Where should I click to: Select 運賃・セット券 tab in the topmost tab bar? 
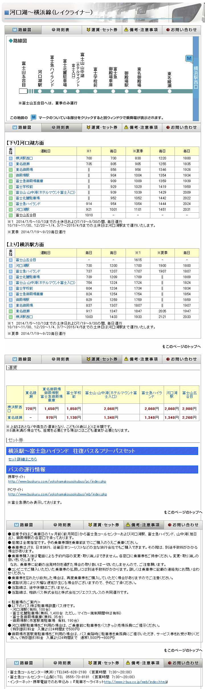(x=102, y=30)
